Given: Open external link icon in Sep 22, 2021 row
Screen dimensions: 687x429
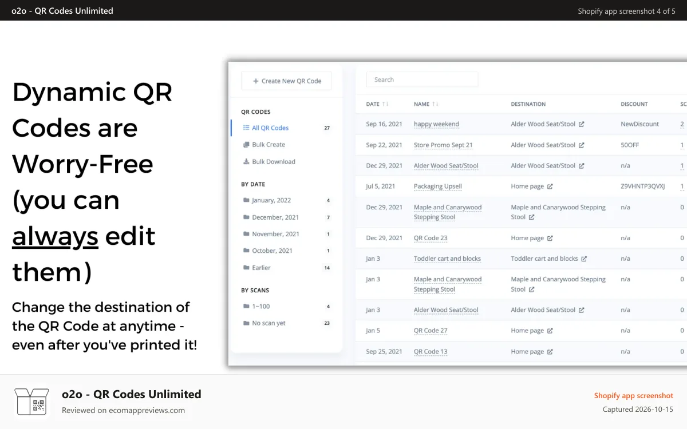Looking at the screenshot, I should click(x=582, y=145).
